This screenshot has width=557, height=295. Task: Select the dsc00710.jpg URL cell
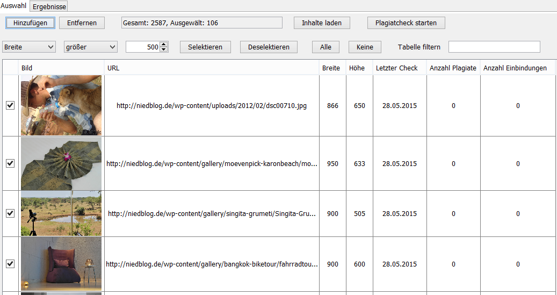(x=212, y=105)
